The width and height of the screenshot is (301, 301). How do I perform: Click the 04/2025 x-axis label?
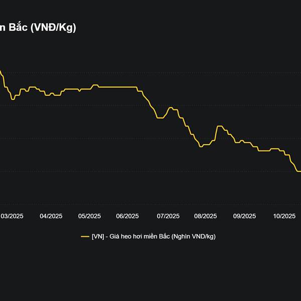click(x=51, y=216)
